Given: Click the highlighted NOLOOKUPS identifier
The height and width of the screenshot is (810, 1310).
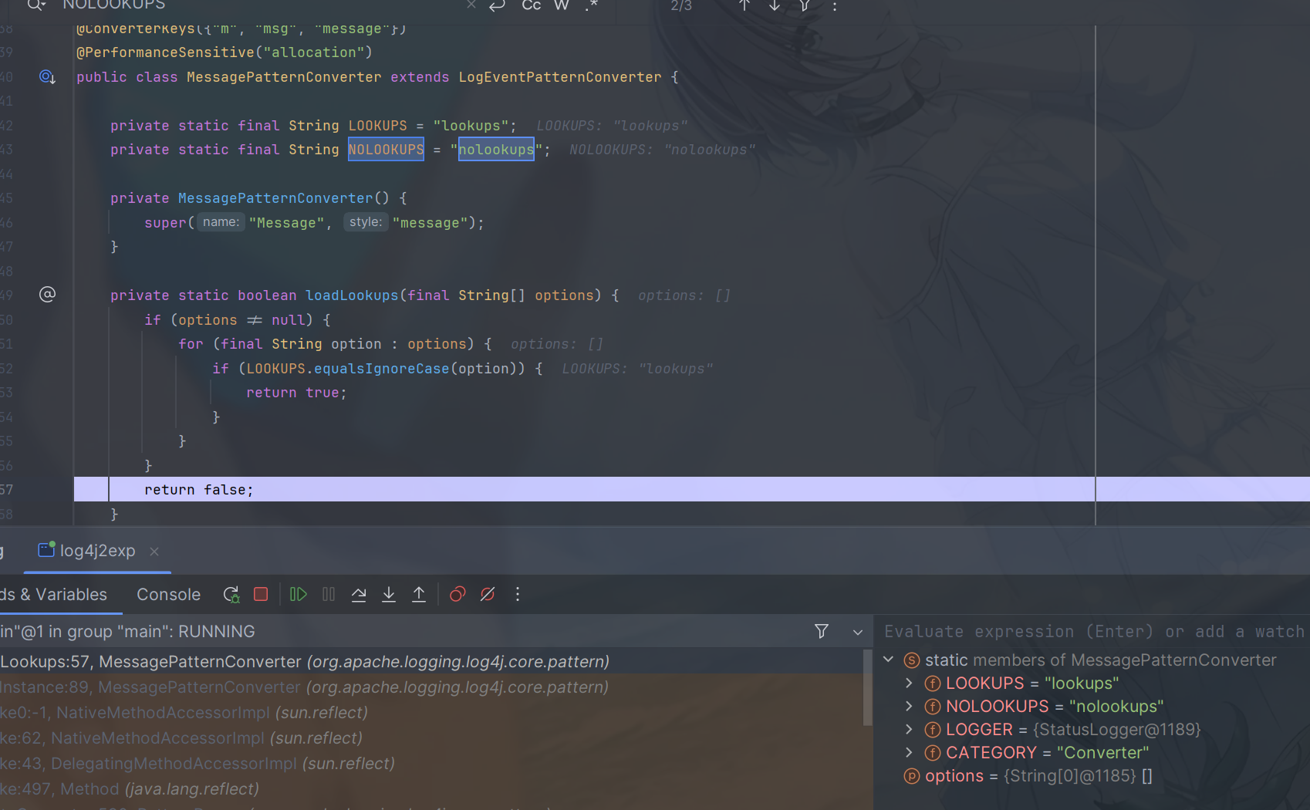Looking at the screenshot, I should tap(386, 149).
